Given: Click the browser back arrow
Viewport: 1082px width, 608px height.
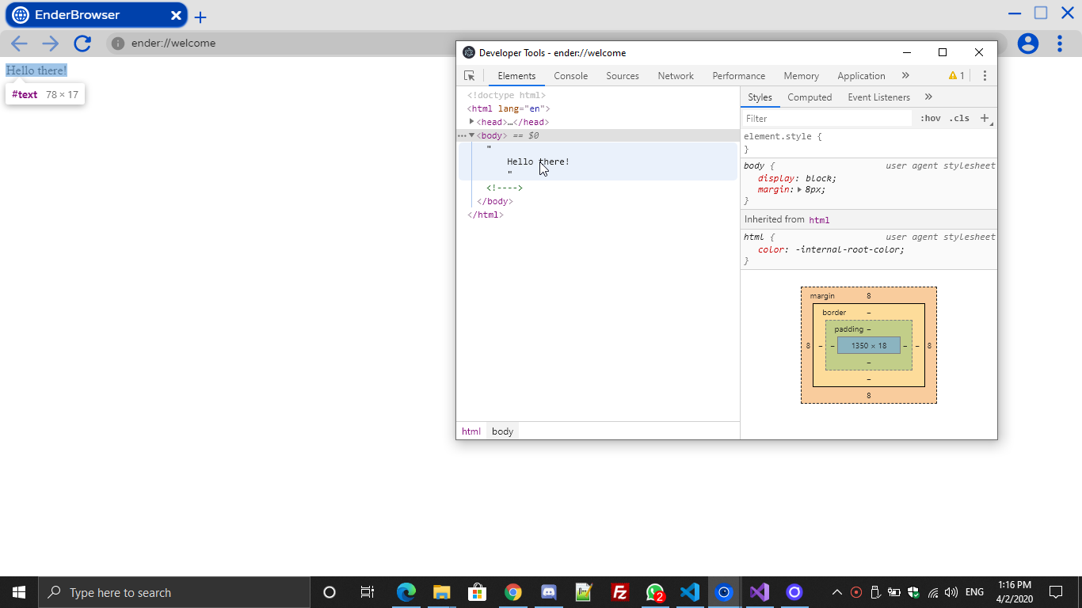Looking at the screenshot, I should tap(19, 44).
